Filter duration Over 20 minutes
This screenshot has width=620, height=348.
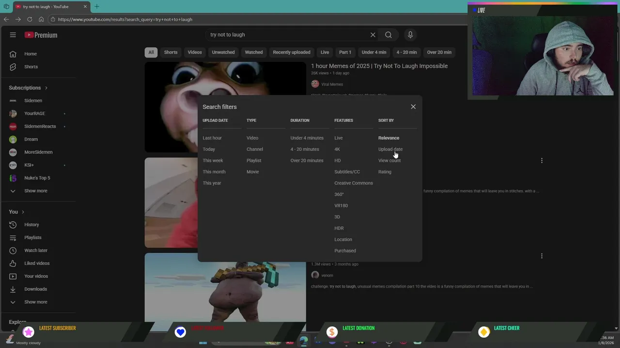[x=307, y=160]
